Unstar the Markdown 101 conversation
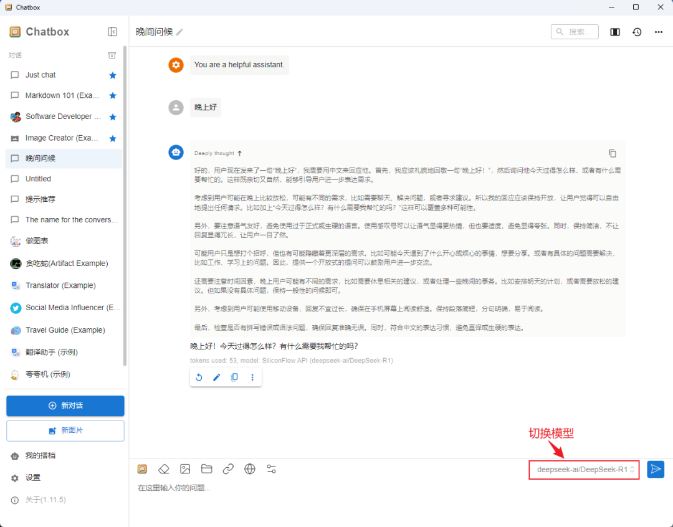The width and height of the screenshot is (673, 527). [113, 95]
